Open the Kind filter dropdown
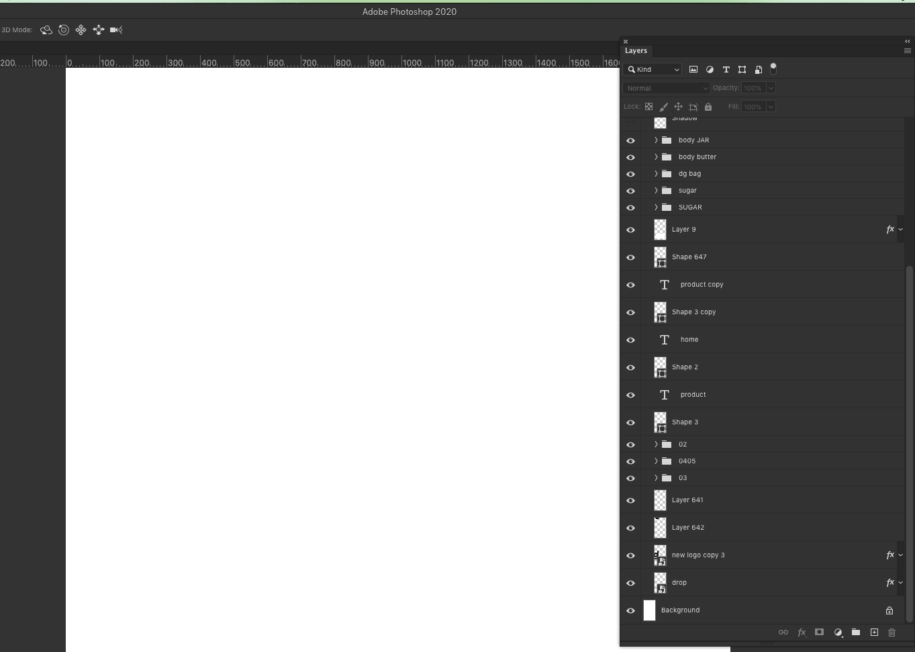This screenshot has height=652, width=915. click(653, 69)
